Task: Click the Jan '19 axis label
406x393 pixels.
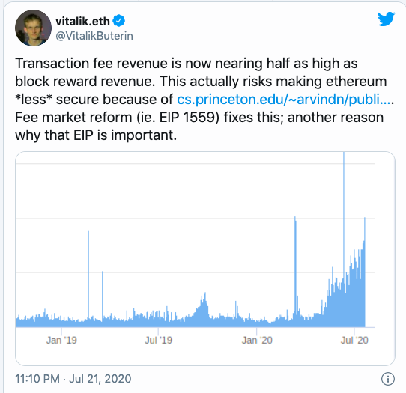Action: pyautogui.click(x=61, y=340)
